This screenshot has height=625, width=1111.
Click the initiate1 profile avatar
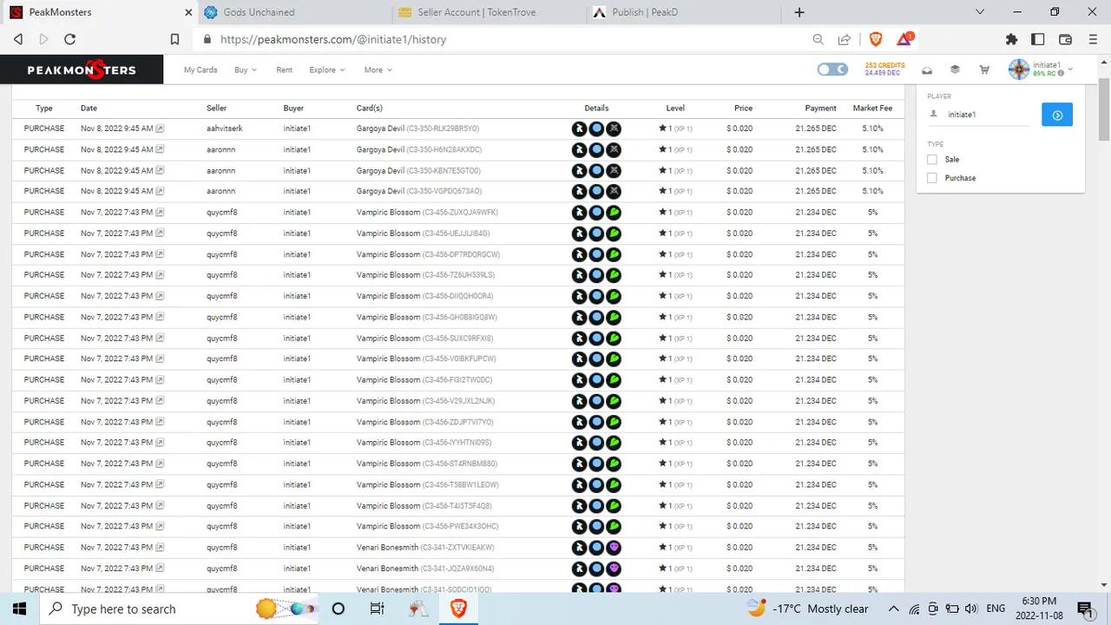(1019, 69)
